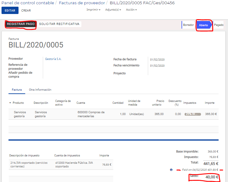
Task: Click the REGISTRAR PAGO button
Action: (21, 24)
